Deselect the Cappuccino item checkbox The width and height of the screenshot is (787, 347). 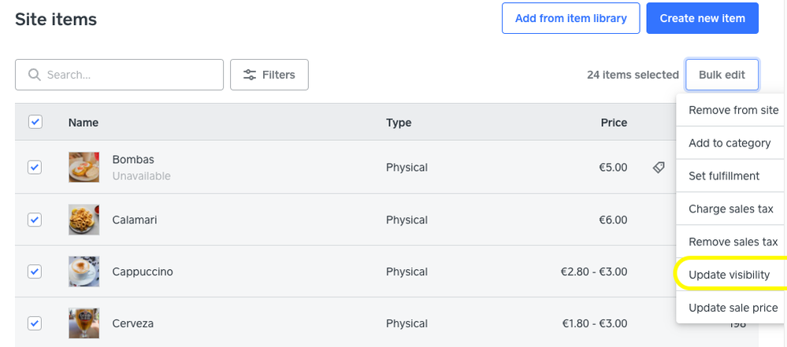pyautogui.click(x=35, y=271)
